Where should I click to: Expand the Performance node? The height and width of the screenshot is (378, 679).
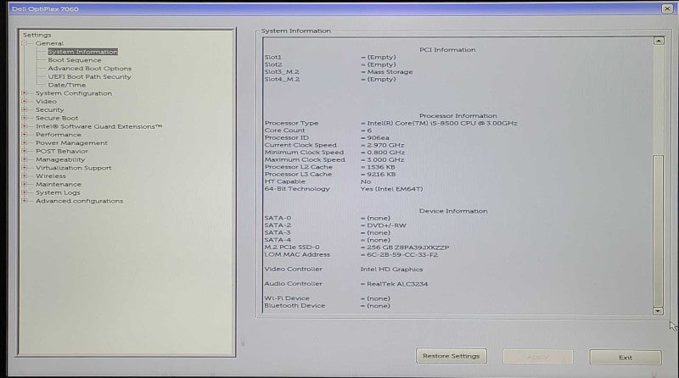click(x=25, y=135)
